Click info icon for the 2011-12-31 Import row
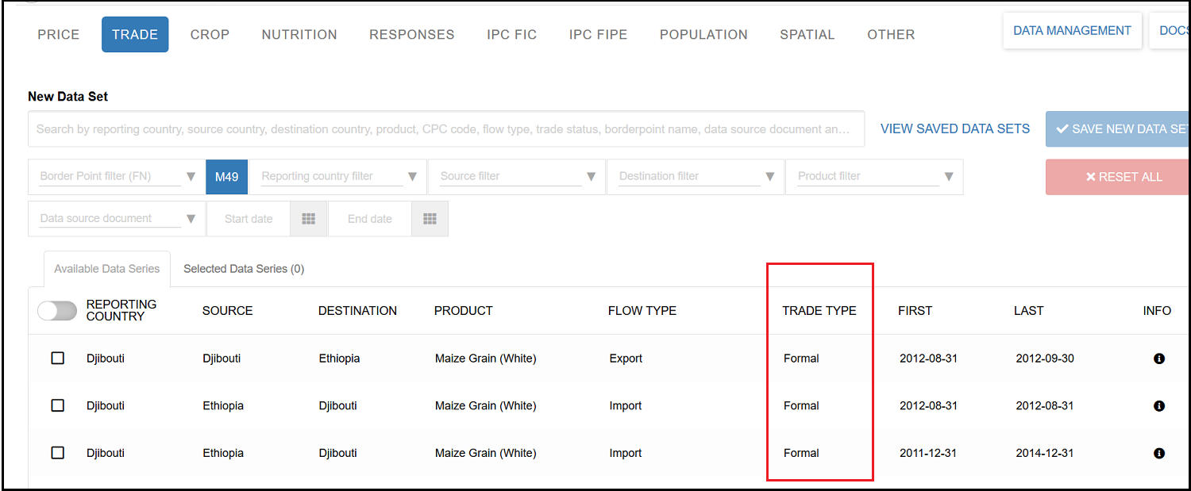Screen dimensions: 1191x491 click(1158, 454)
